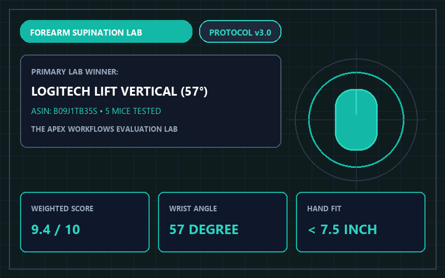Select the Weighted Score card
The width and height of the screenshot is (445, 278).
tap(85, 222)
